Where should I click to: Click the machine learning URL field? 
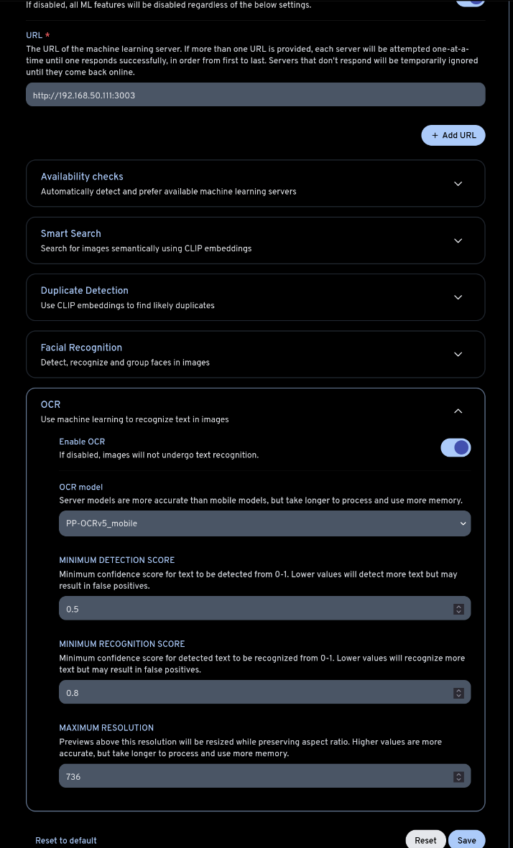255,95
